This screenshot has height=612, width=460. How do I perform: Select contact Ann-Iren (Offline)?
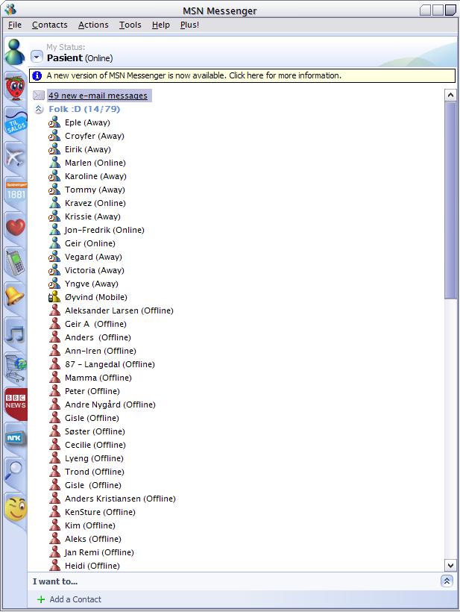tap(101, 351)
